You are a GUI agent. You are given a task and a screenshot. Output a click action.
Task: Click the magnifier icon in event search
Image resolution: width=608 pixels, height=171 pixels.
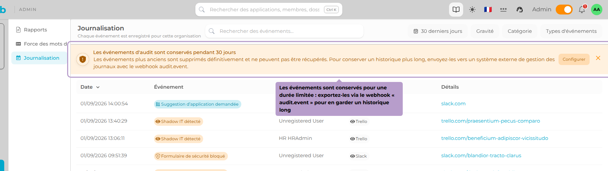(x=212, y=31)
